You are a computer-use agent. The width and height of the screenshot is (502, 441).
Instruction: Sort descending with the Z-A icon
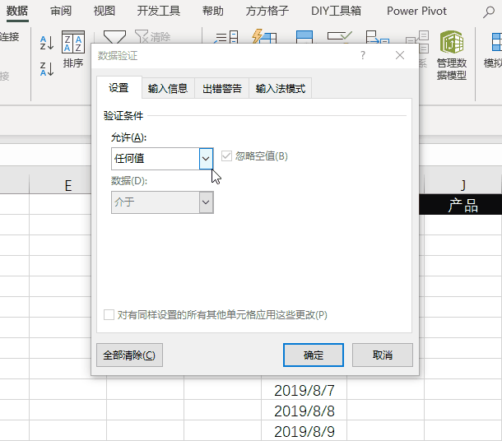click(x=47, y=69)
